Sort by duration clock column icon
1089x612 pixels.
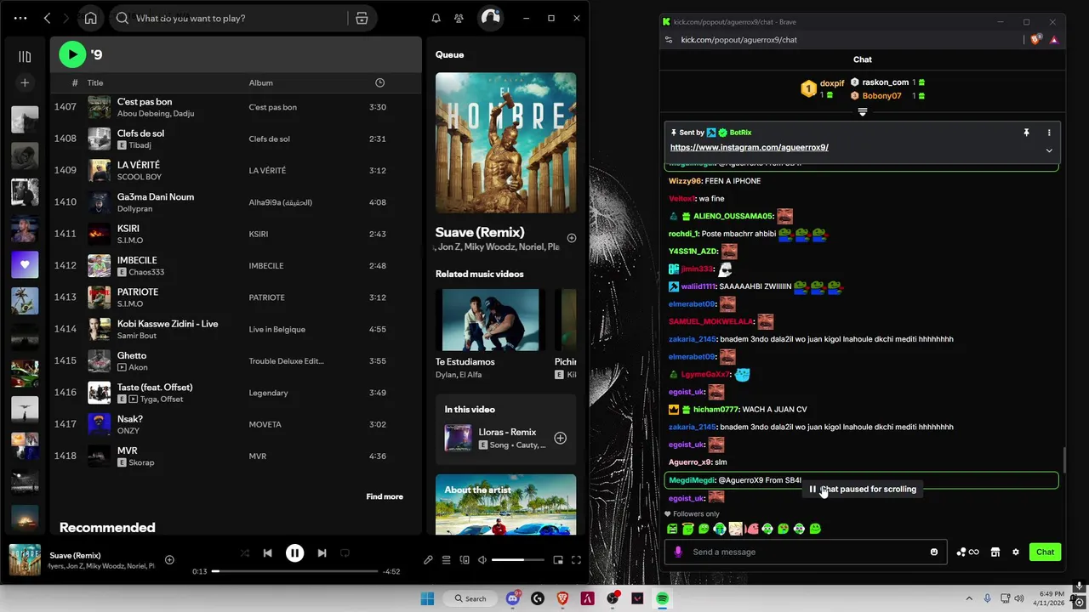click(x=379, y=82)
